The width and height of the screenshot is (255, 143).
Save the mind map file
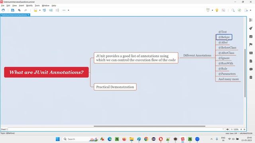click(x=13, y=10)
